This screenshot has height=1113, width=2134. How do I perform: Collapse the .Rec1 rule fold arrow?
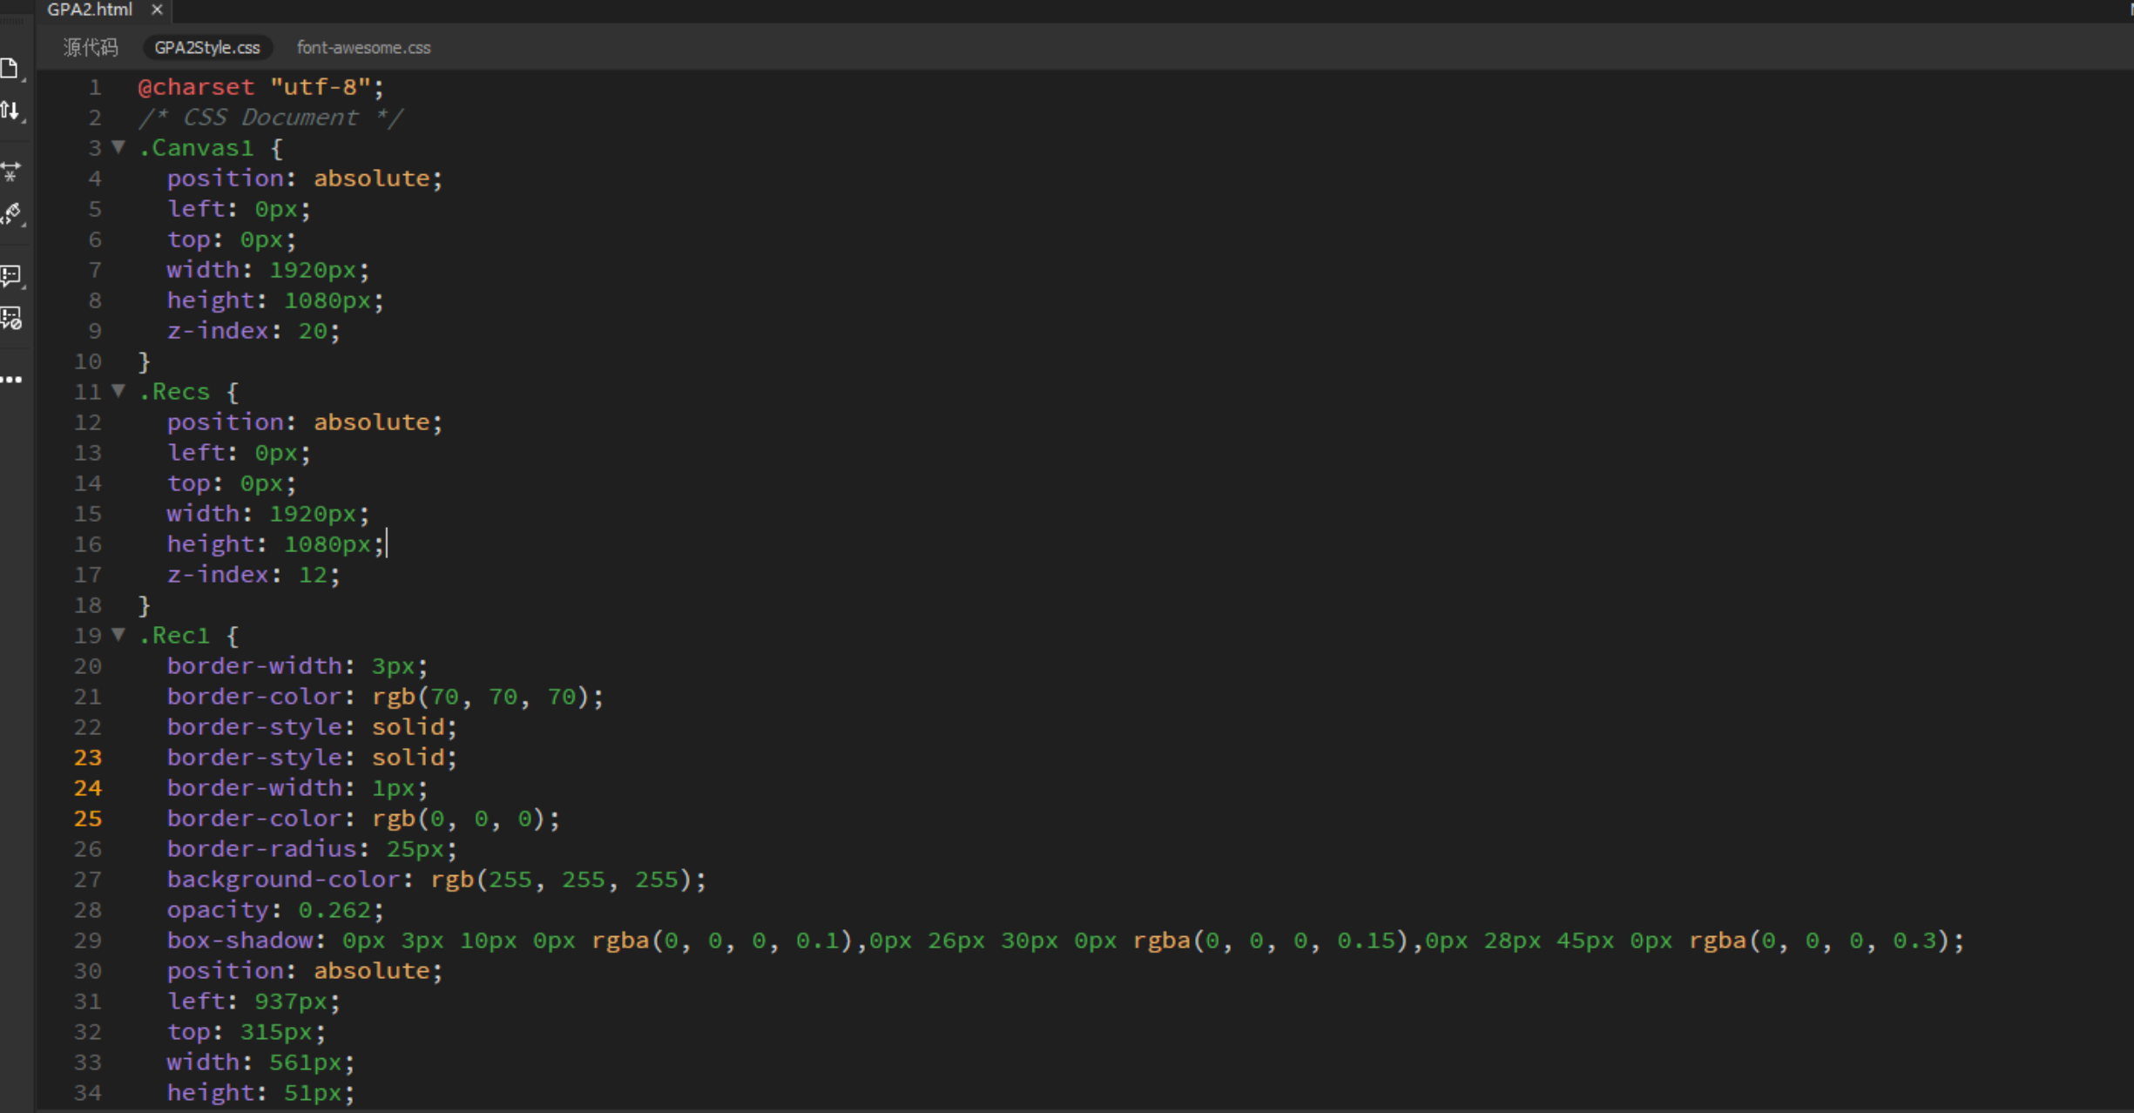[118, 635]
